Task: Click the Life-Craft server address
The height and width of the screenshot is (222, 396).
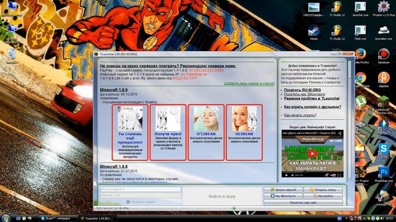Action: (184, 78)
